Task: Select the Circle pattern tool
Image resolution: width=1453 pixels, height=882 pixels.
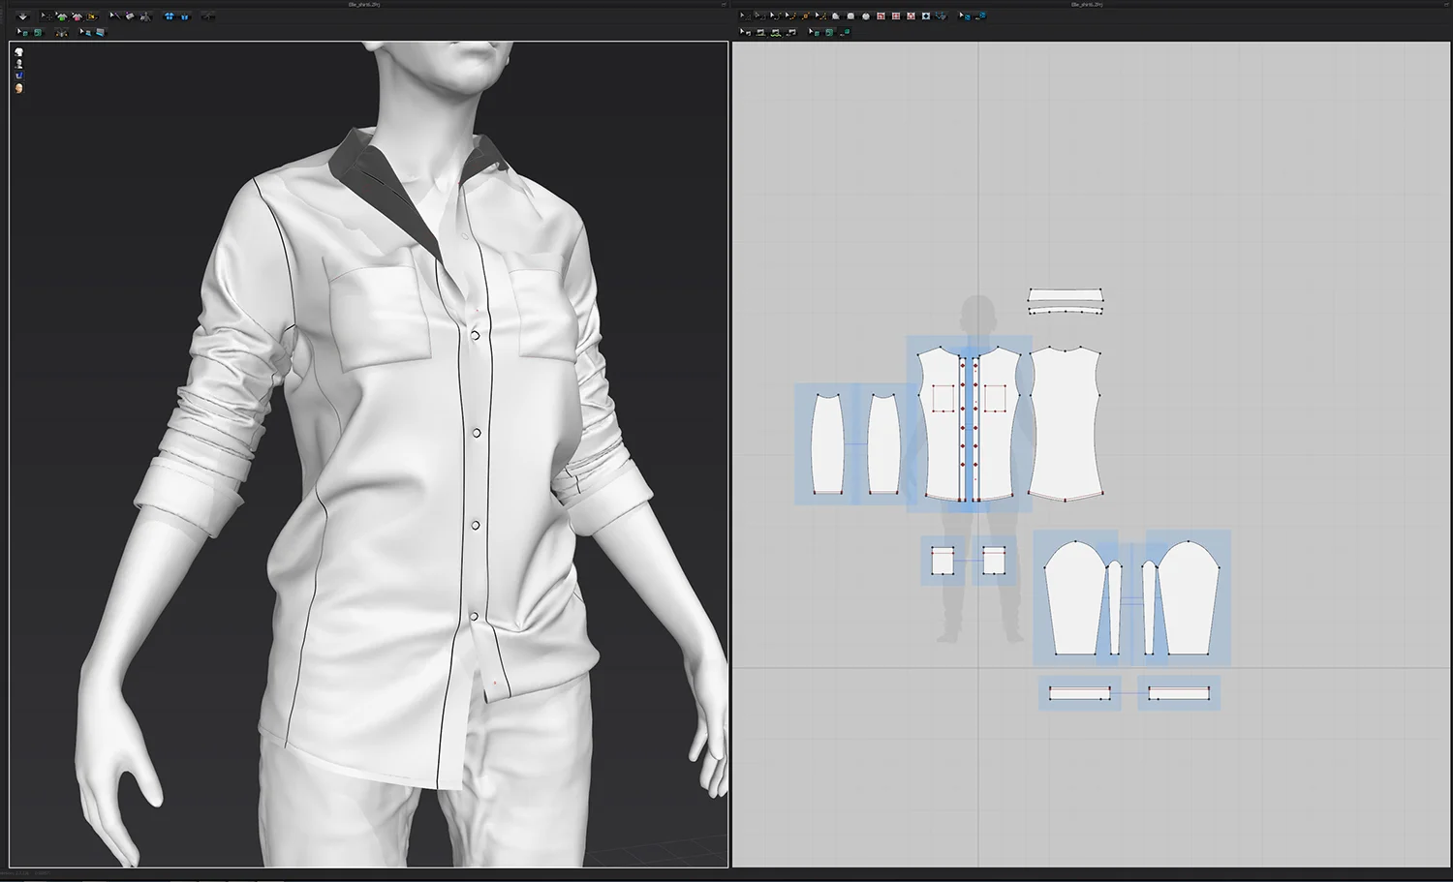Action: (866, 16)
